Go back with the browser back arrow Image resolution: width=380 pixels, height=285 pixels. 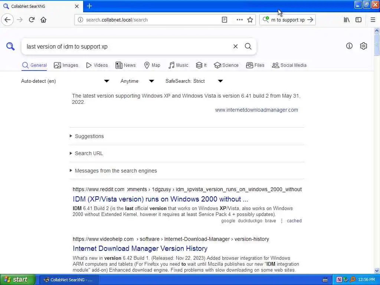7,20
